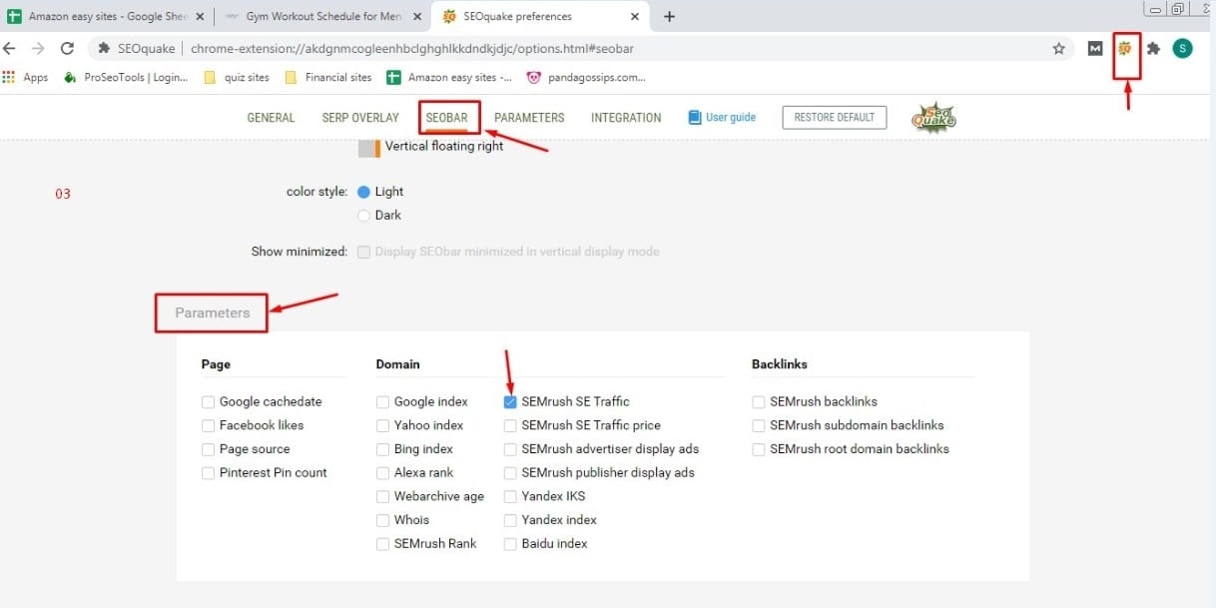Open the GENERAL settings tab

tap(271, 118)
